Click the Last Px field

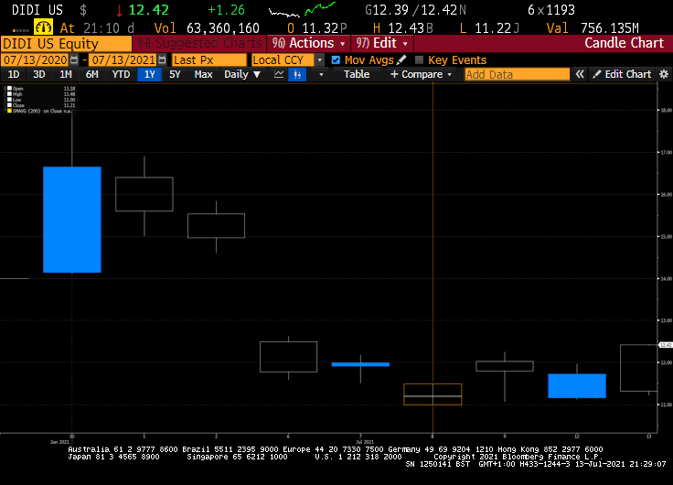click(209, 59)
